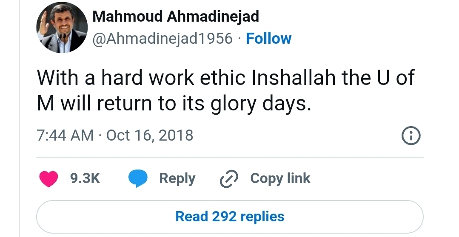Click the Oct 16, 2018 date
Image resolution: width=459 pixels, height=237 pixels.
(149, 135)
